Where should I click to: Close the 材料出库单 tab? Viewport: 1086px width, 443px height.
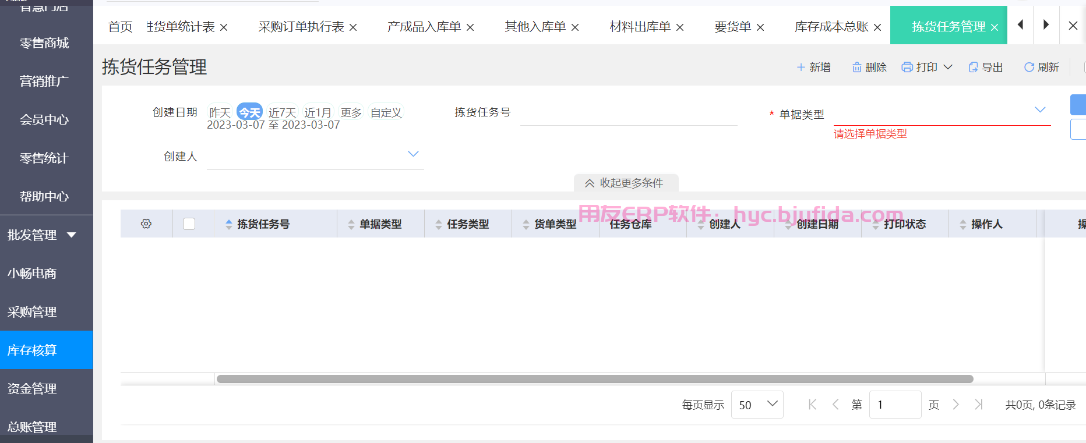tap(680, 27)
